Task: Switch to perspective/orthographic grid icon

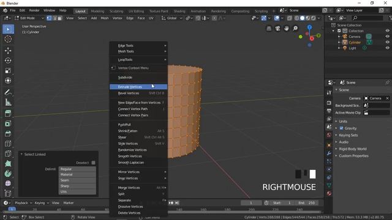Action: [269, 29]
